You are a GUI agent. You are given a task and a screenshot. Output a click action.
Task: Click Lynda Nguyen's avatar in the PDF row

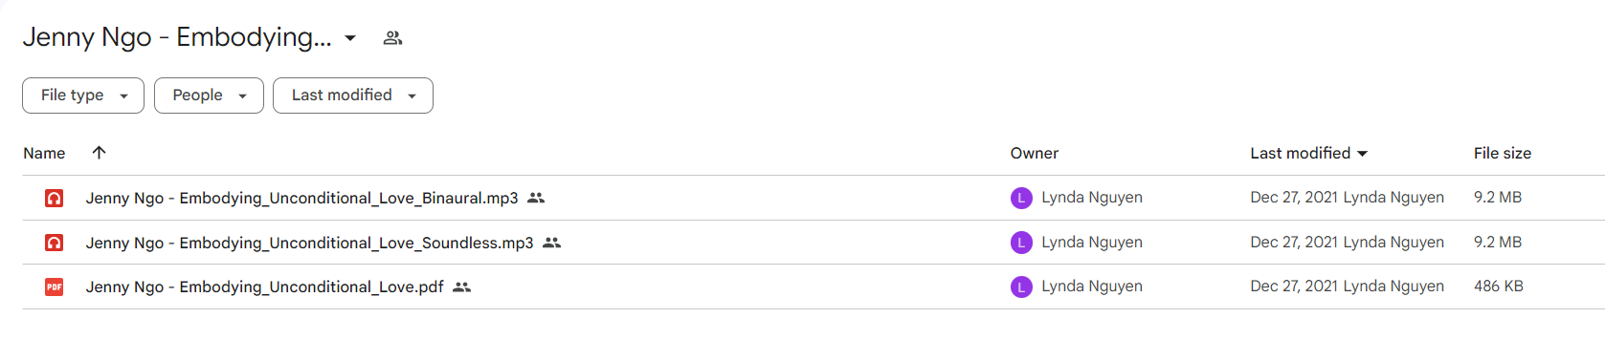click(1021, 287)
